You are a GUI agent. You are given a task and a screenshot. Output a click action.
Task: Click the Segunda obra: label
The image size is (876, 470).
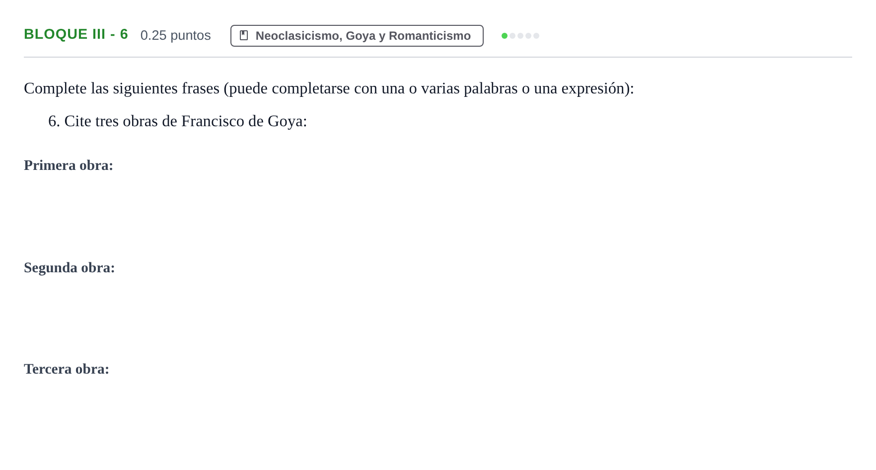[70, 268]
